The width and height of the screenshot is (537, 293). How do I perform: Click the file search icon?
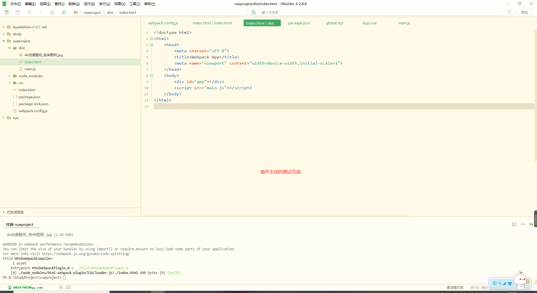[x=254, y=12]
